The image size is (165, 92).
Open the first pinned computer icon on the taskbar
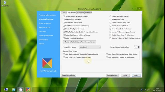6,89
